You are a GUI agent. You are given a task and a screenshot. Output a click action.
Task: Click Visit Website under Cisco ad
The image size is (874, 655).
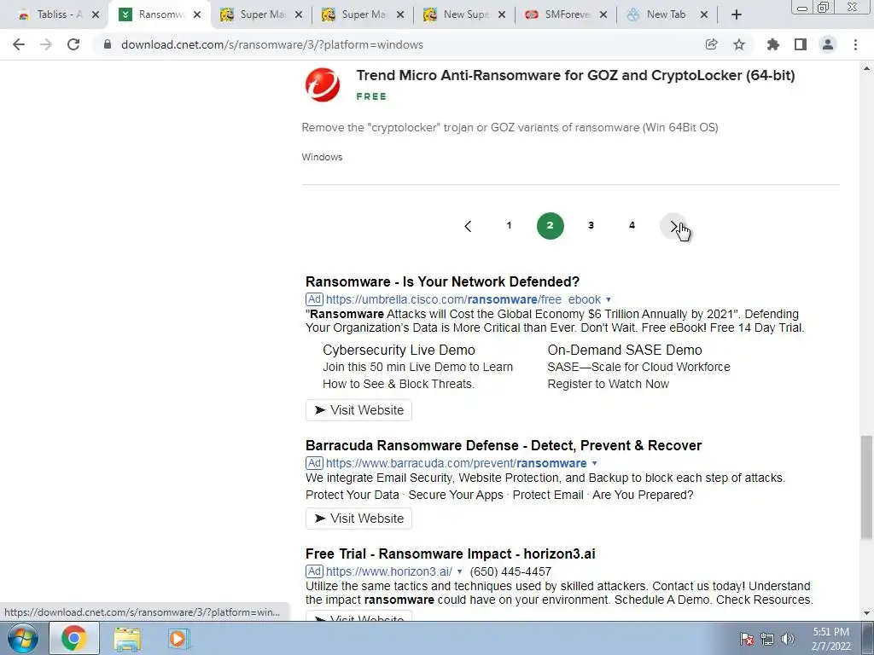(358, 410)
